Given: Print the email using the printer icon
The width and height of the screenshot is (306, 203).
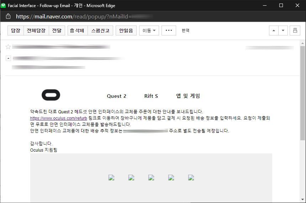Looking at the screenshot, I should click(295, 30).
